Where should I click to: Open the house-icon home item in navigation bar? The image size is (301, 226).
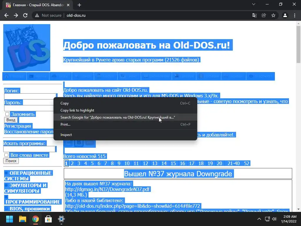click(x=14, y=76)
